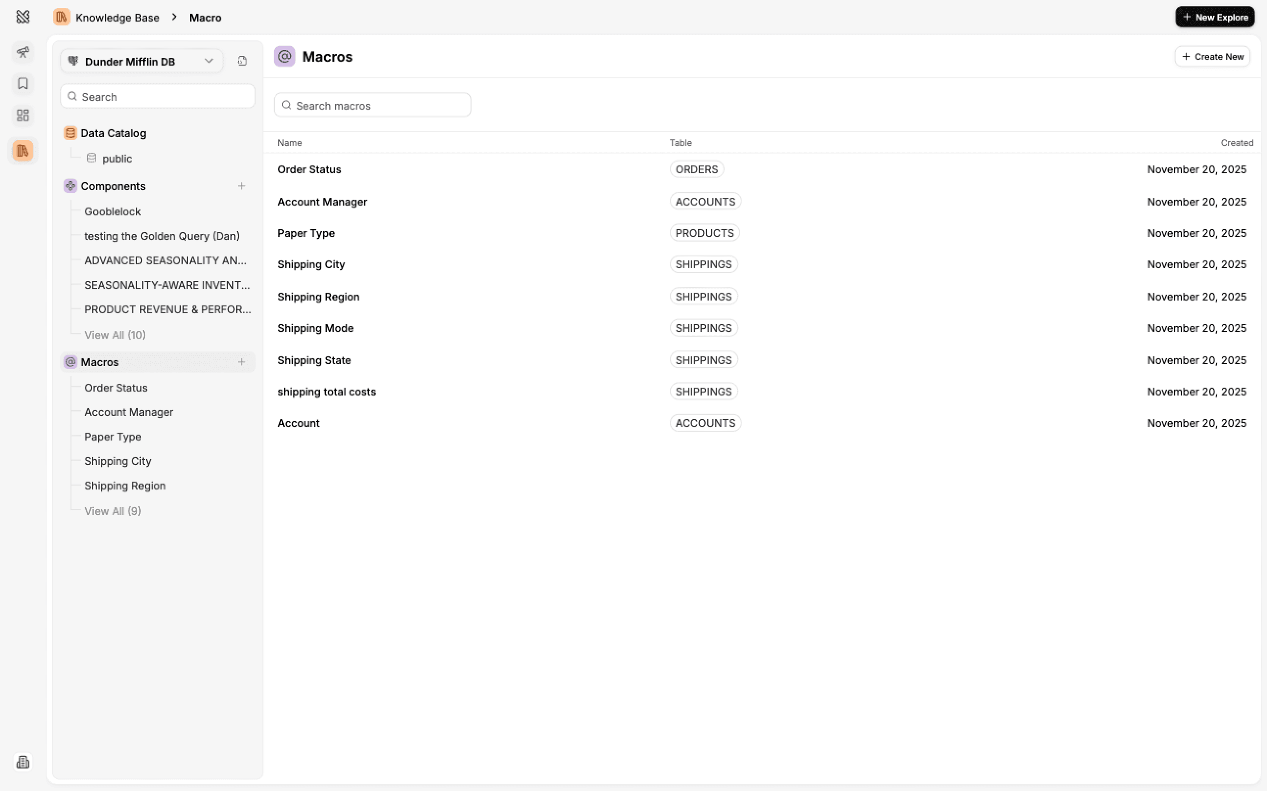This screenshot has width=1267, height=791.
Task: Click the refresh icon next to Dunder Mifflin DB
Action: coord(241,61)
